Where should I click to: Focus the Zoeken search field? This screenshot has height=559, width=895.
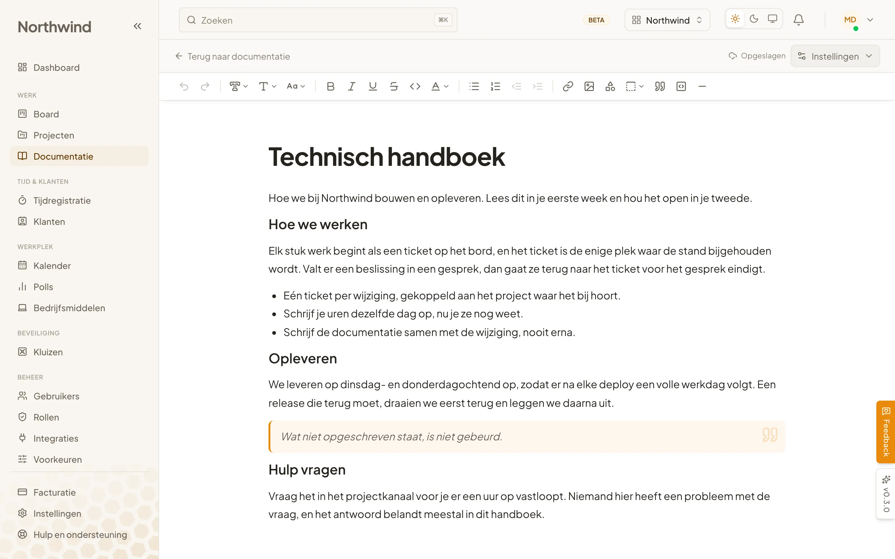(318, 20)
